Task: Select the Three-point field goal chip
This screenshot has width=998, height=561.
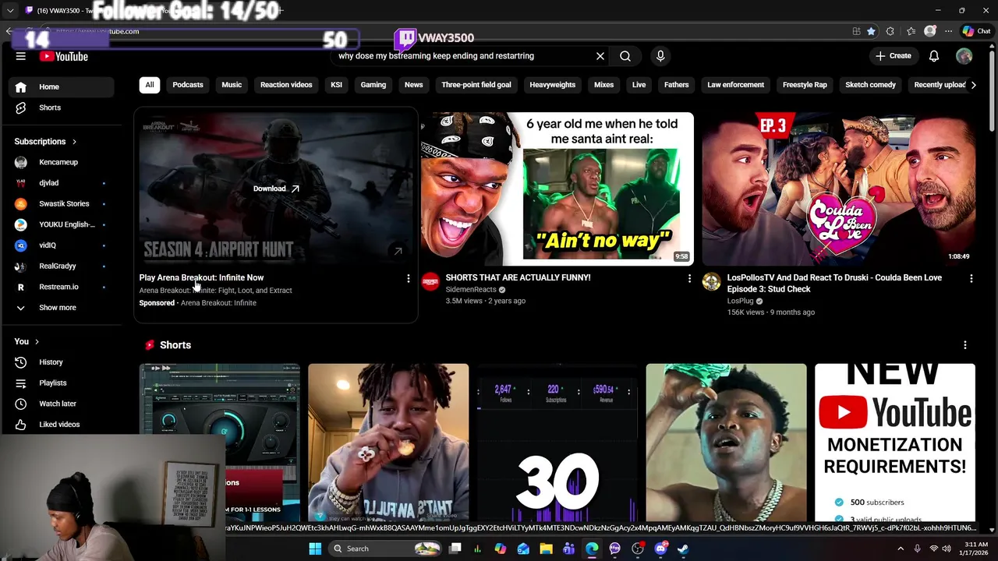Action: (476, 85)
